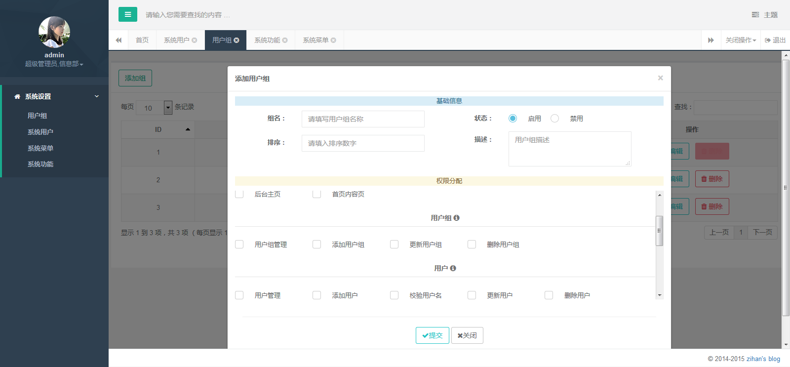This screenshot has height=367, width=790.
Task: Click the 下一页 pagination button
Action: pyautogui.click(x=762, y=232)
